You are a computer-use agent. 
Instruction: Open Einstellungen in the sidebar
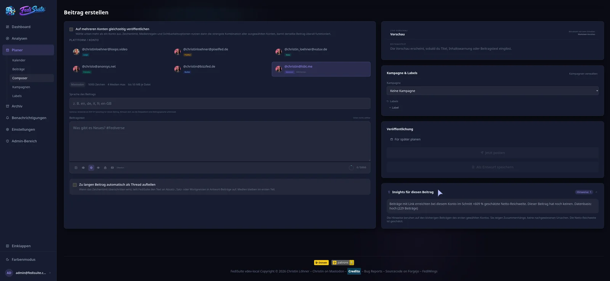(28, 130)
